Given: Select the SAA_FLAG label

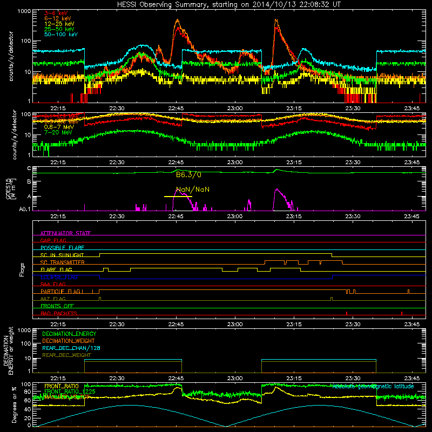Looking at the screenshot, I should [x=53, y=284].
